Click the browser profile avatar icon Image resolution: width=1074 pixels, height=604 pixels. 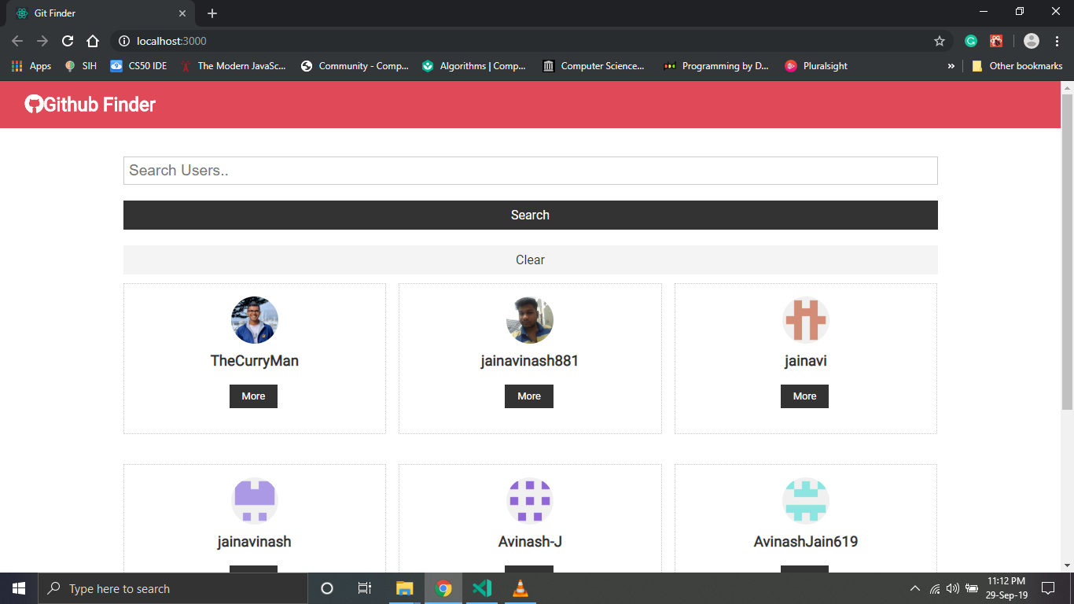tap(1032, 41)
